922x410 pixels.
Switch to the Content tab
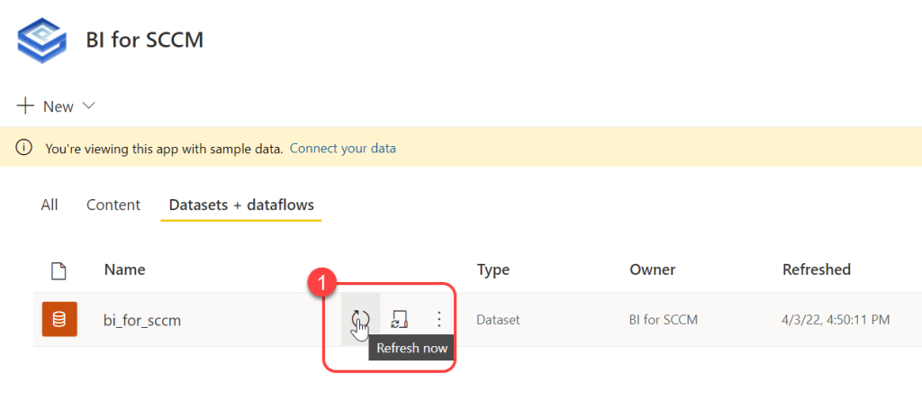pos(113,205)
